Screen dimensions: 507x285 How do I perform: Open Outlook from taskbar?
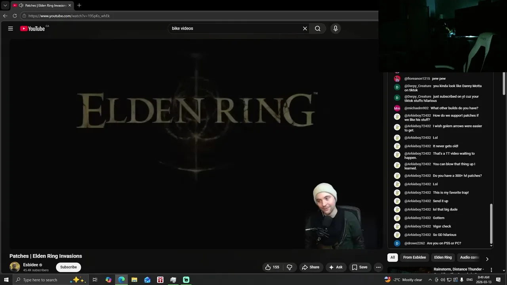tap(147, 280)
